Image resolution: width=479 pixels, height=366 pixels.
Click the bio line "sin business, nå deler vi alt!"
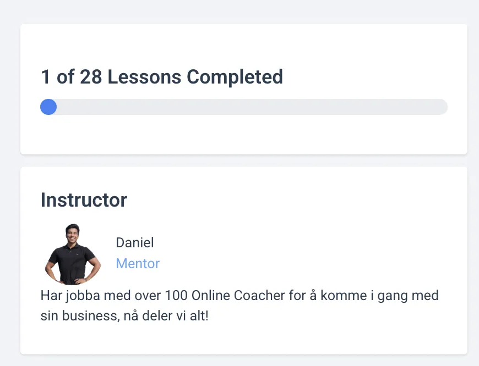pyautogui.click(x=124, y=315)
